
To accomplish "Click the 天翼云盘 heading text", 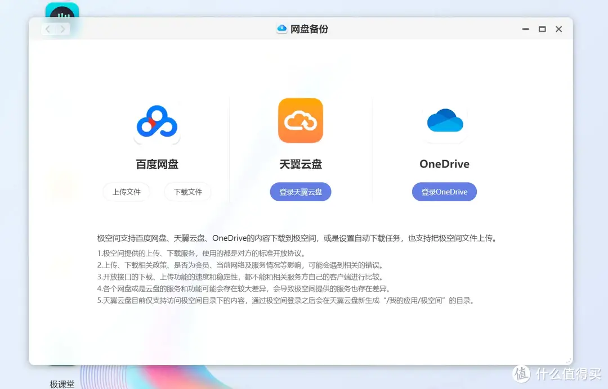I will pos(301,164).
